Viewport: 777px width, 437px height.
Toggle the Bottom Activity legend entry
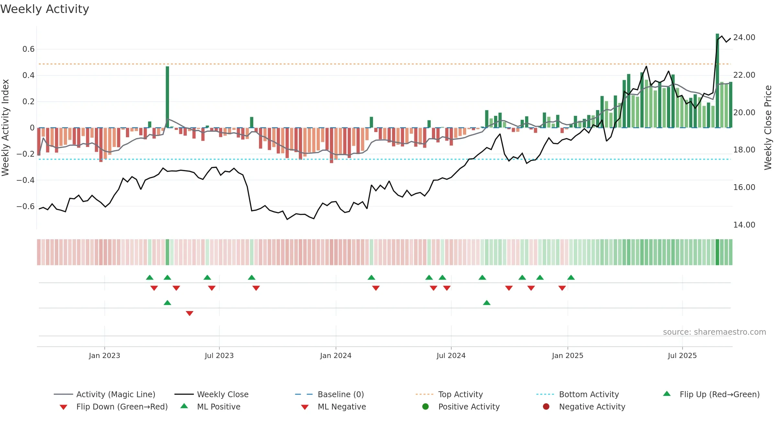578,394
